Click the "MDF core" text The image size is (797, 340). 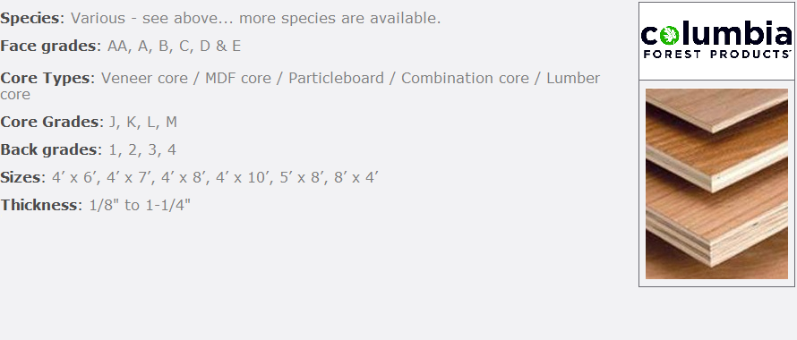pos(238,78)
